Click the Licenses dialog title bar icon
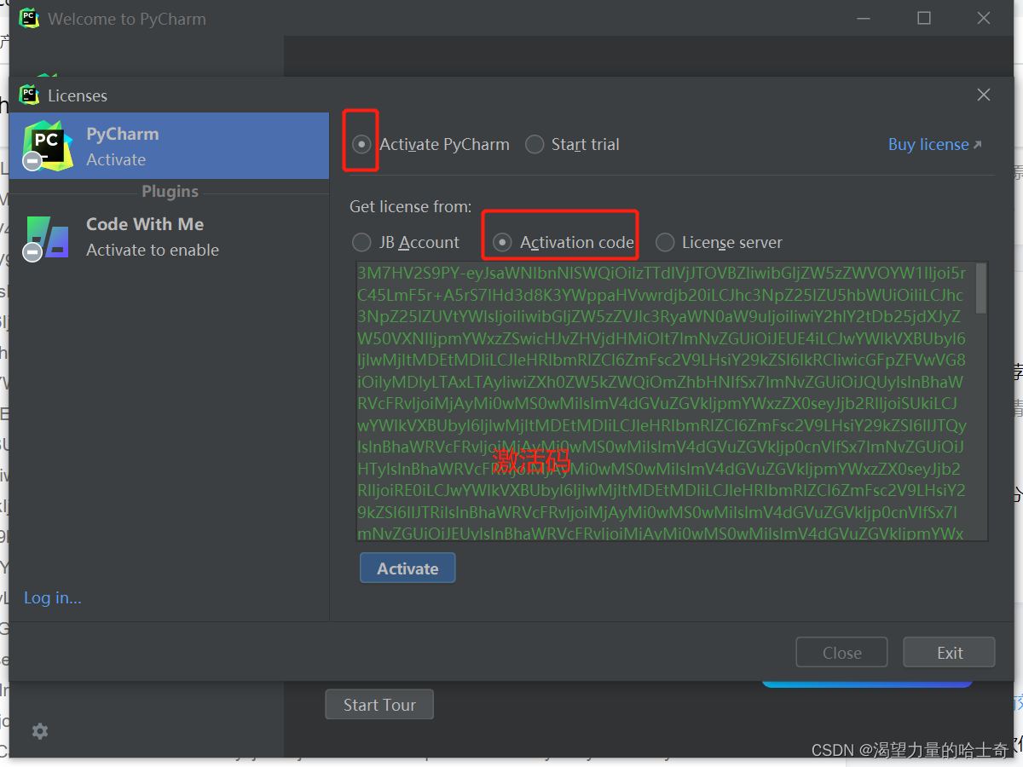This screenshot has width=1023, height=767. point(30,95)
